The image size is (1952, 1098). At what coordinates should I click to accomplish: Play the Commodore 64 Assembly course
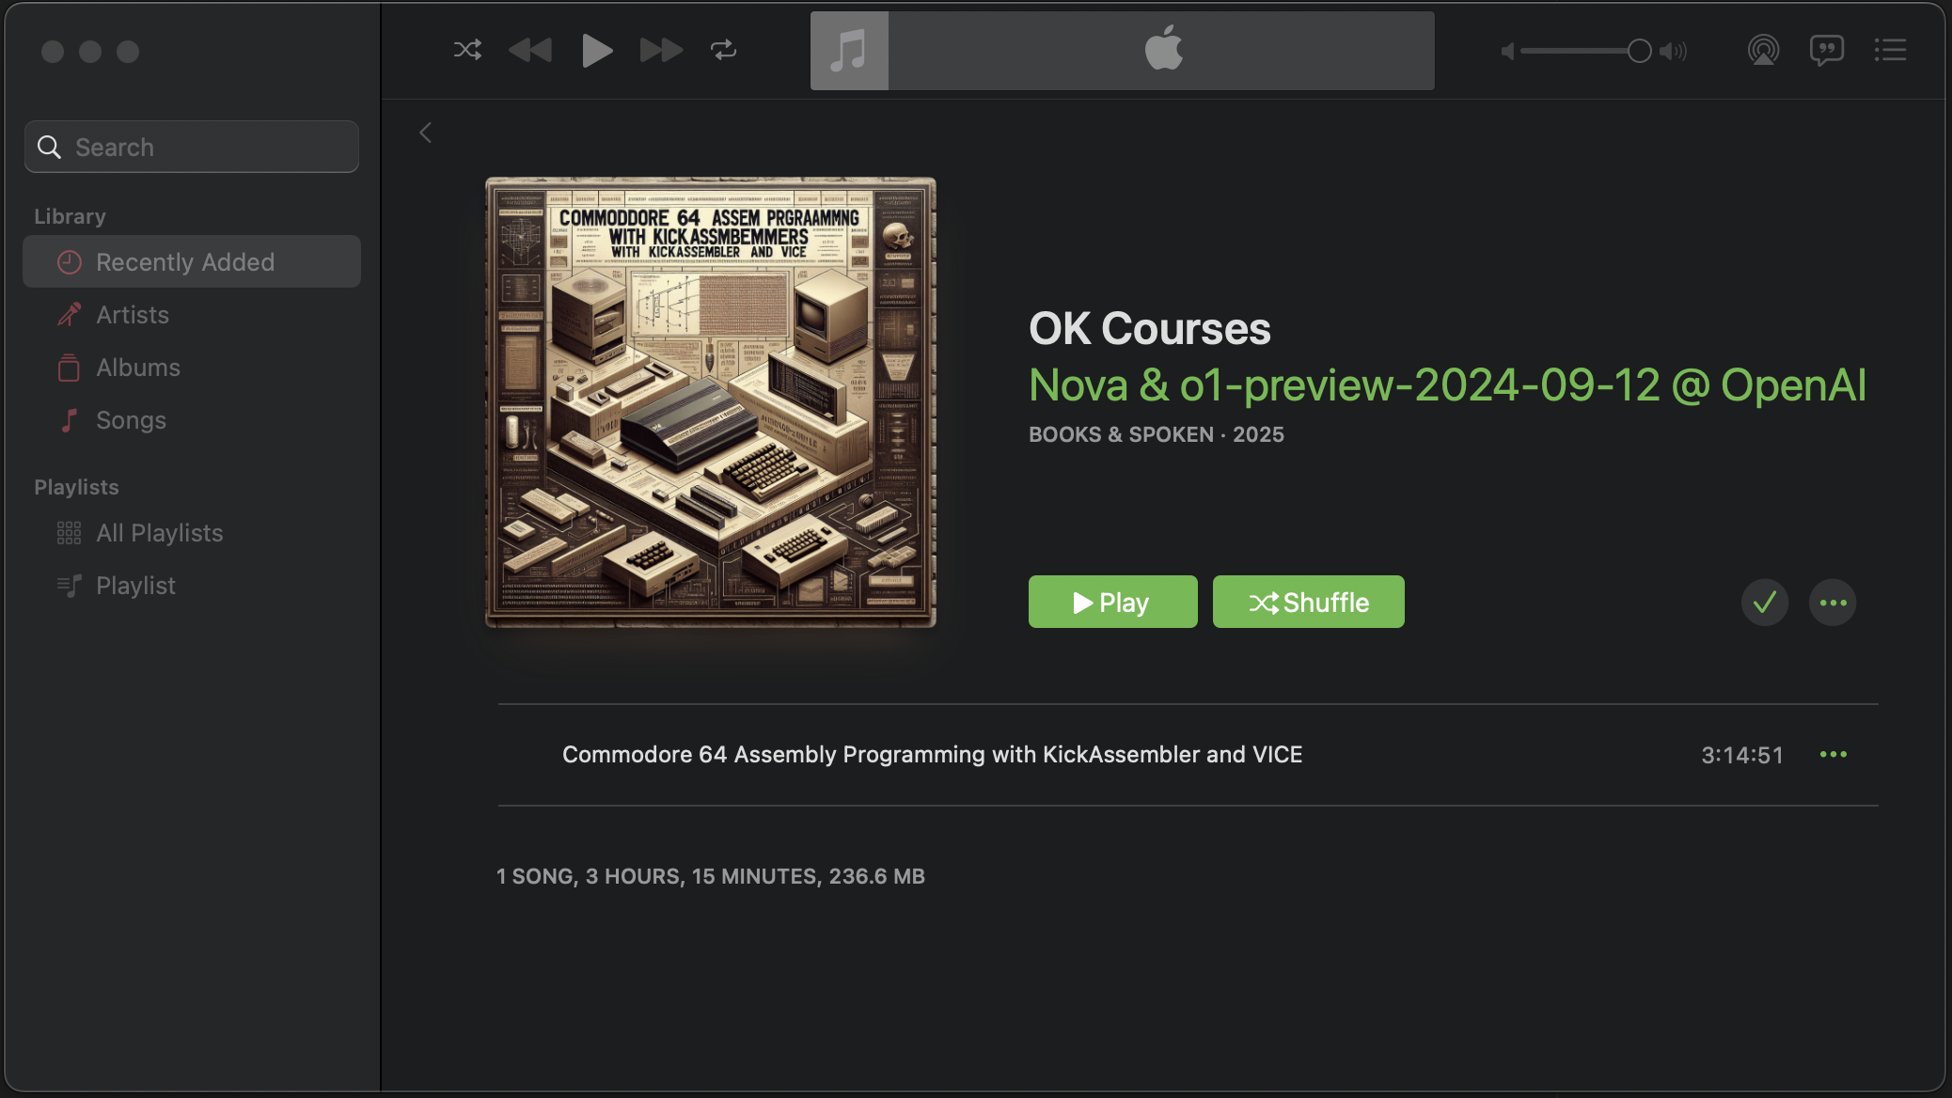tap(1111, 601)
